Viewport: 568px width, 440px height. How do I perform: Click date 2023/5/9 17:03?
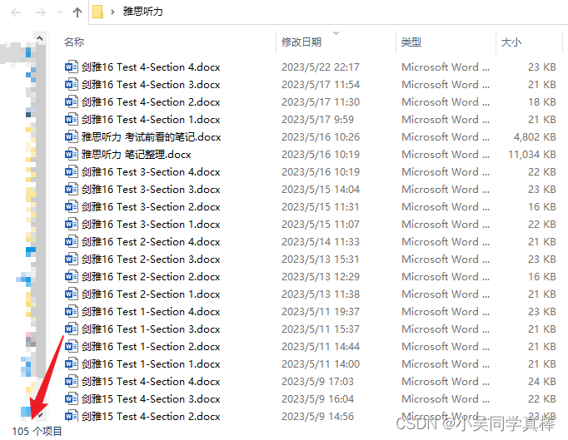tap(317, 381)
